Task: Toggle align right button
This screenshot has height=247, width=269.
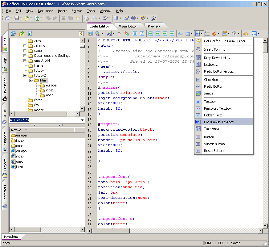Action: point(165,34)
